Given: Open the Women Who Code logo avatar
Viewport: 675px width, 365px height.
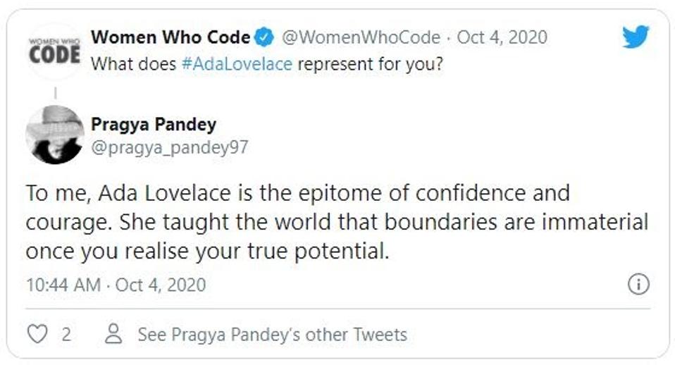Looking at the screenshot, I should point(54,51).
